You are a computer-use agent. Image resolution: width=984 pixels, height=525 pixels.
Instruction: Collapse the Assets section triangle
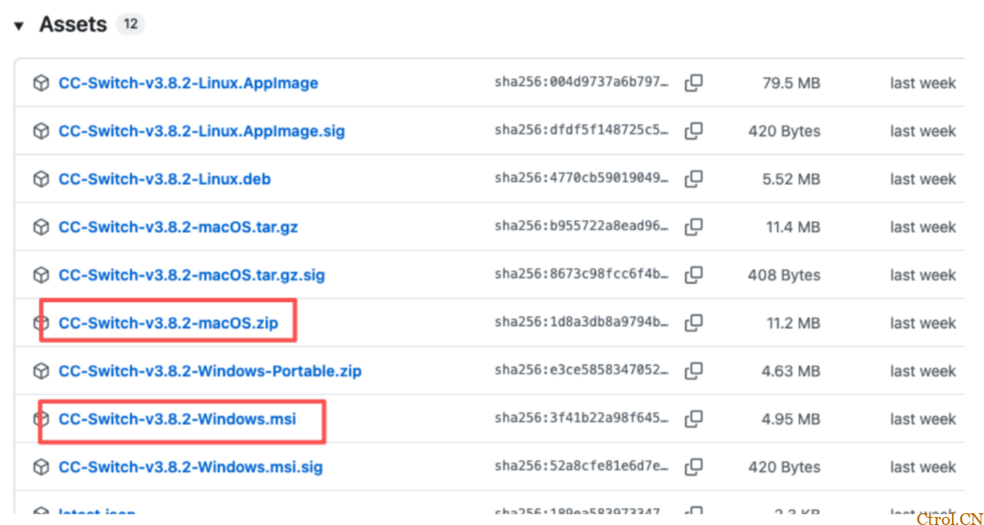coord(19,26)
